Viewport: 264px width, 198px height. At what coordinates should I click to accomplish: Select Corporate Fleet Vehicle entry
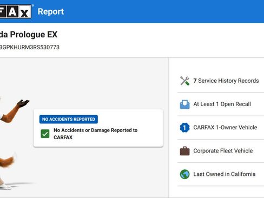[x=221, y=151]
